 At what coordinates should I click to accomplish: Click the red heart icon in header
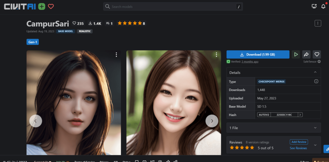(x=51, y=6)
